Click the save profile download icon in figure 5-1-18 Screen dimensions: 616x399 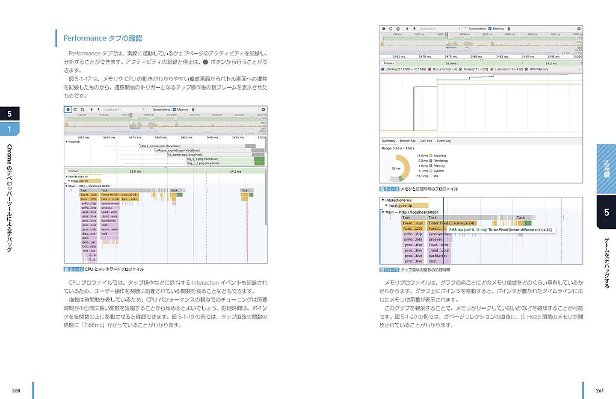(414, 29)
